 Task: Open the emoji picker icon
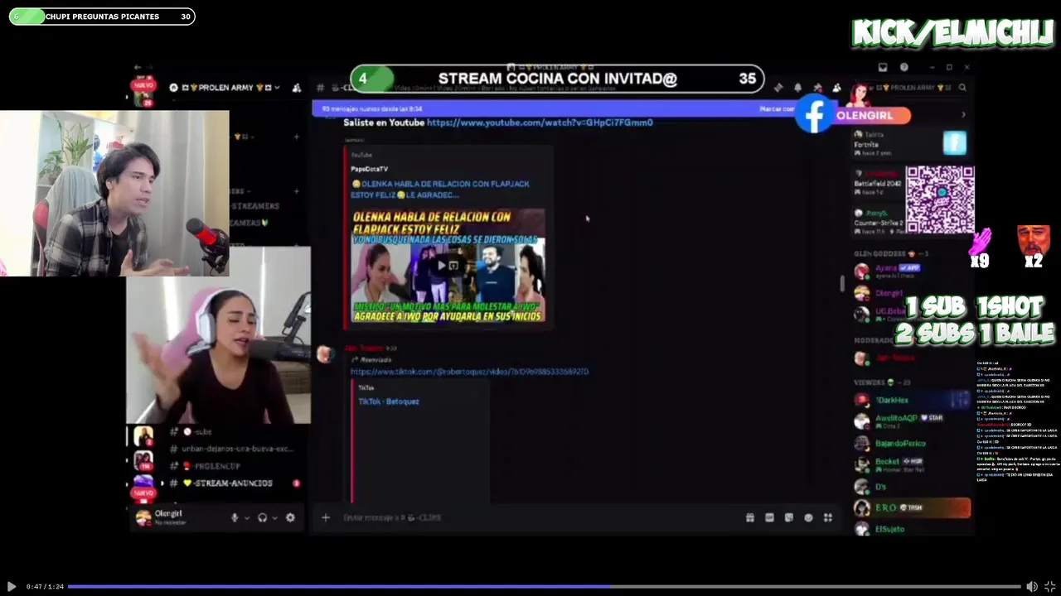point(808,517)
